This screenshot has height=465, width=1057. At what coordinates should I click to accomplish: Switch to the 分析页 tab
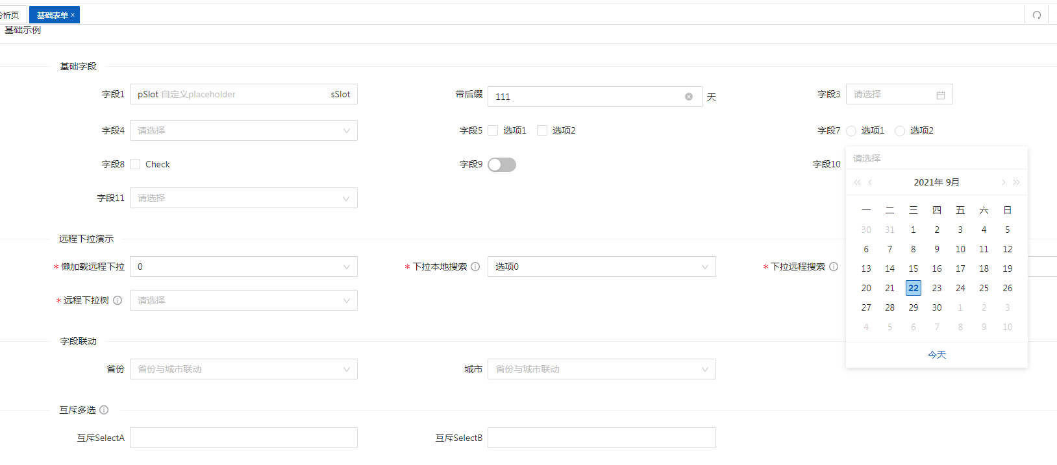pyautogui.click(x=10, y=15)
